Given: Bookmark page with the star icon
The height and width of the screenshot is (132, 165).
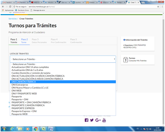Looking at the screenshot, I should (158, 7).
